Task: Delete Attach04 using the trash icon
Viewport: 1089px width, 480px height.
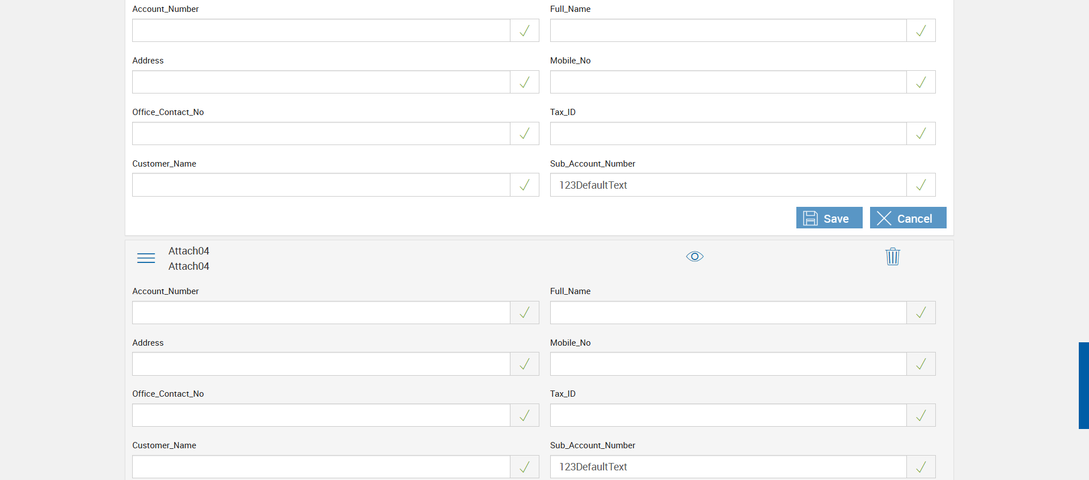Action: tap(892, 257)
